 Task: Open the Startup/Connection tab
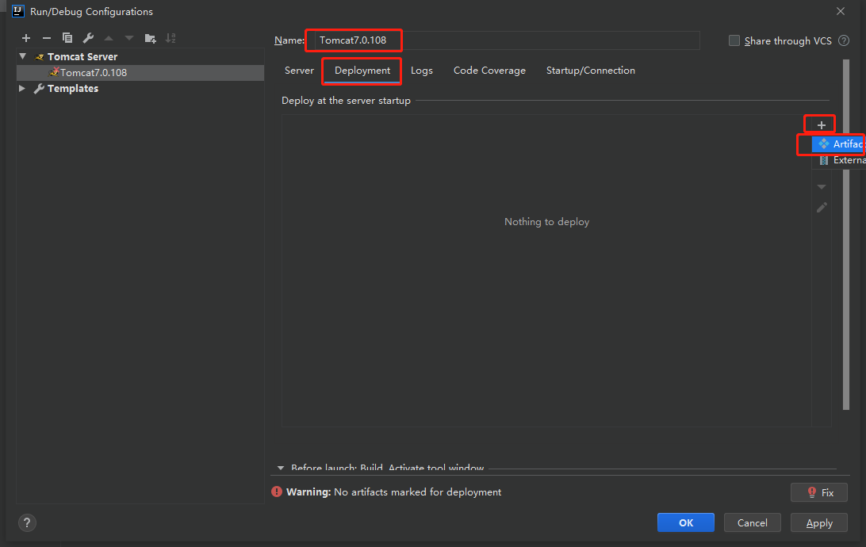click(590, 71)
